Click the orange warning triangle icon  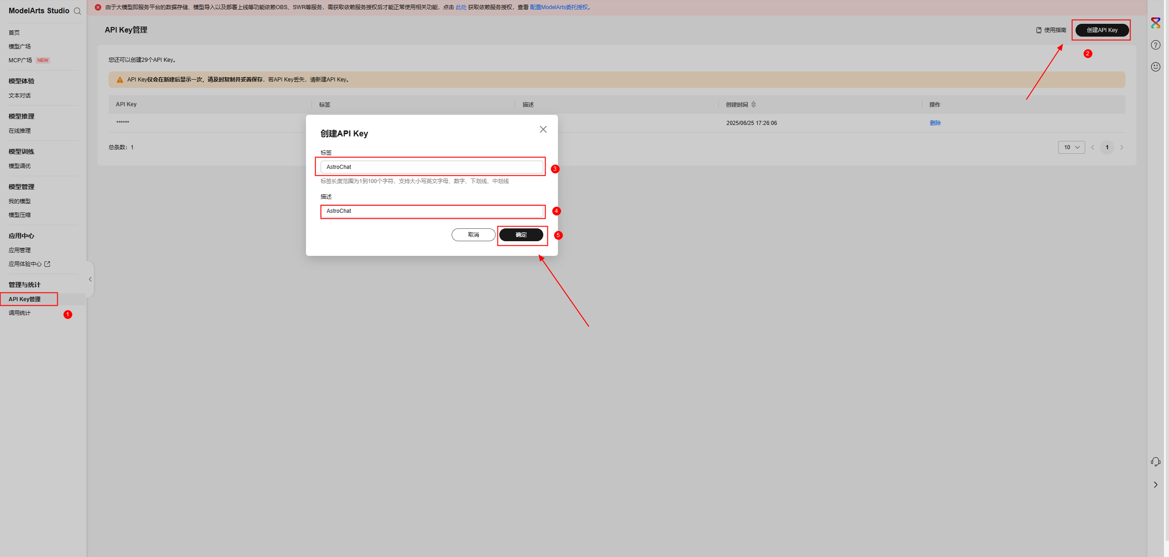coord(120,80)
